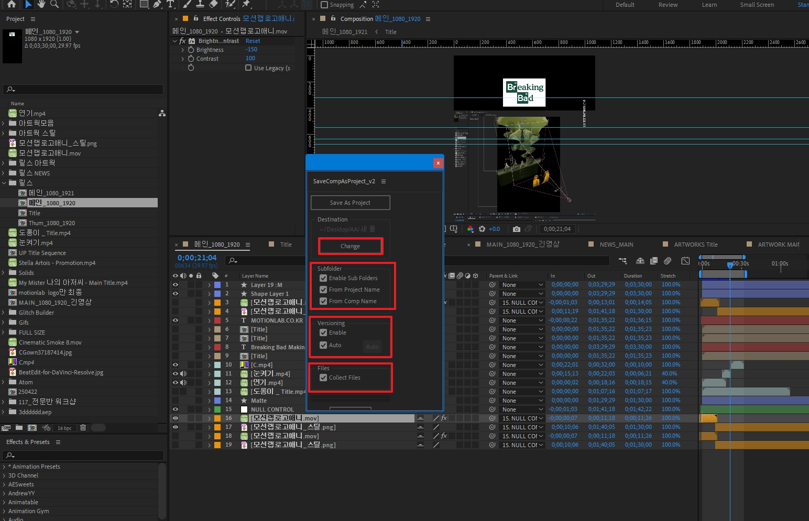Enable the Snapping checkbox

[x=324, y=5]
